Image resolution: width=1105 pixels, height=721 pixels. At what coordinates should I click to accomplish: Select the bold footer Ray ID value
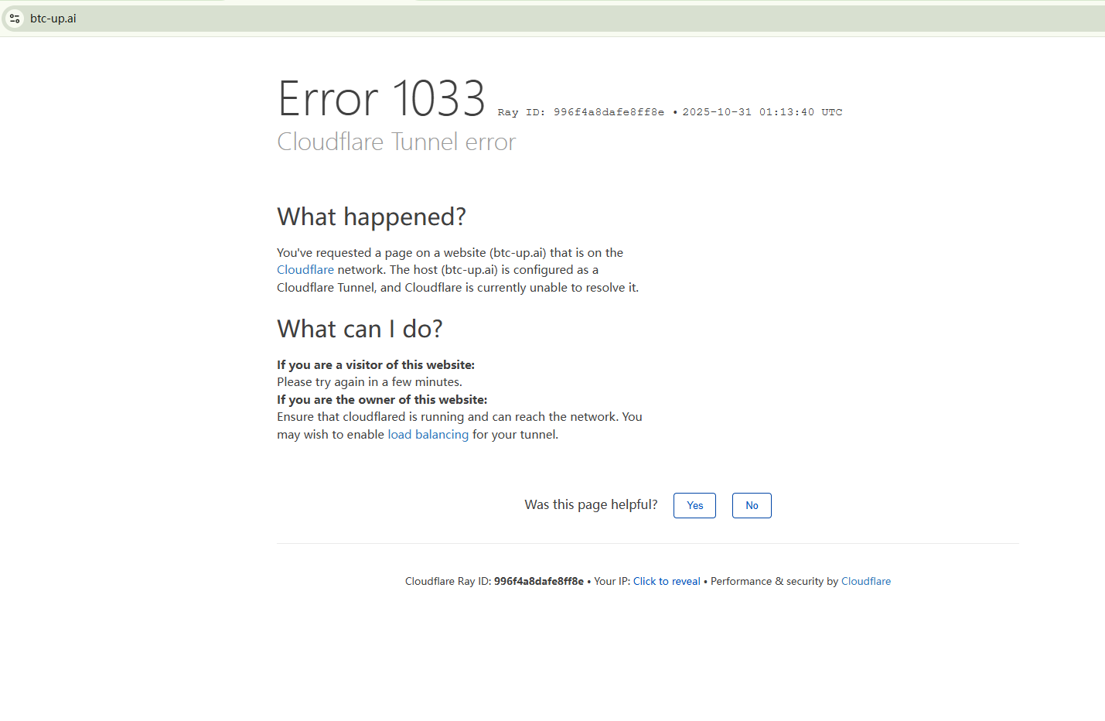coord(539,582)
